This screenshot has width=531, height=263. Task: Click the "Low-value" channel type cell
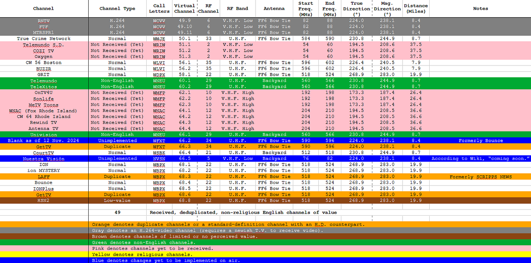tap(117, 201)
